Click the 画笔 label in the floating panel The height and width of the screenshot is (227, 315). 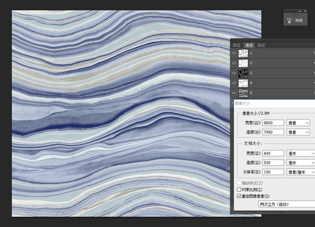[x=299, y=20]
